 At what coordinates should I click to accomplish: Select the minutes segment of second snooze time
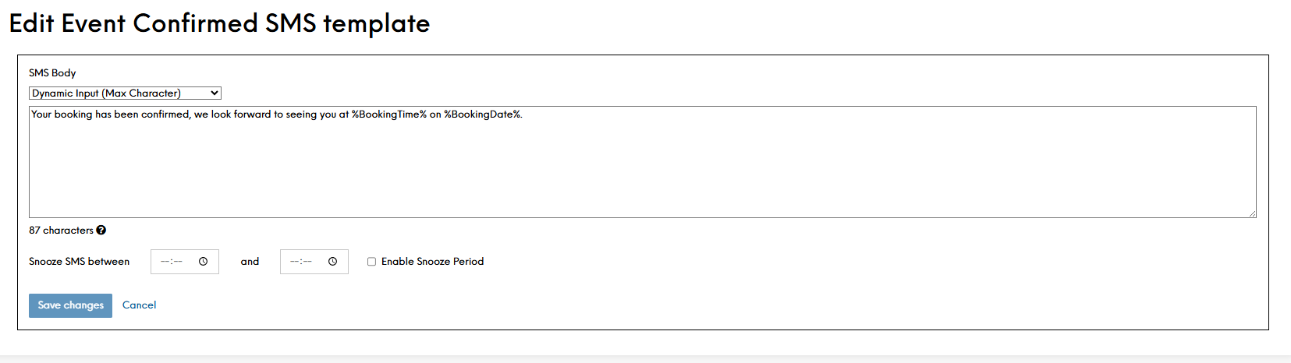pos(307,262)
